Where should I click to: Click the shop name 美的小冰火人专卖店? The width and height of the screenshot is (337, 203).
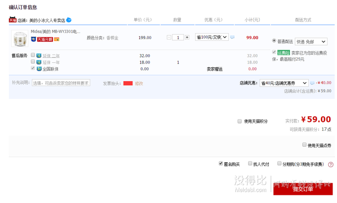[47, 20]
